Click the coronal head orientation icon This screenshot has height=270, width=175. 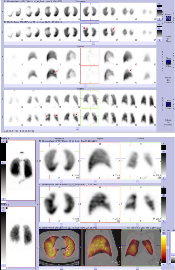point(168,105)
